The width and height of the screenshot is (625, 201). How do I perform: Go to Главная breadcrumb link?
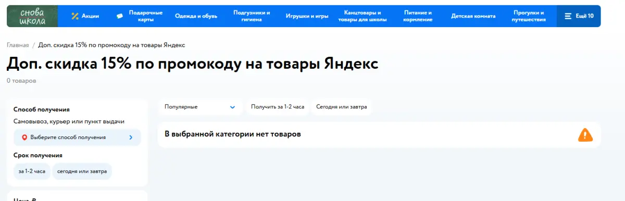click(18, 45)
